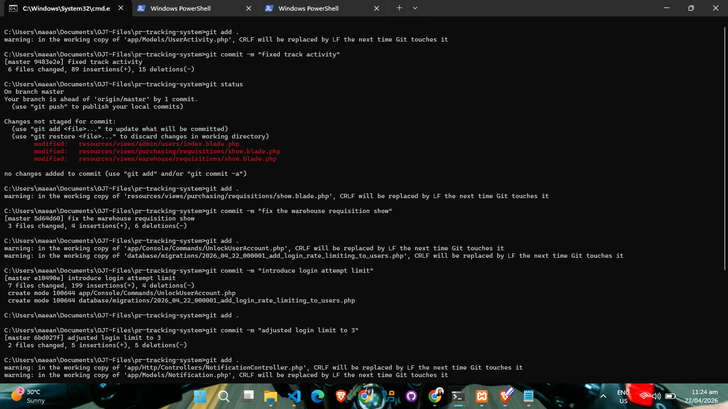Open Notepad from the taskbar
The height and width of the screenshot is (409, 728).
(x=528, y=396)
